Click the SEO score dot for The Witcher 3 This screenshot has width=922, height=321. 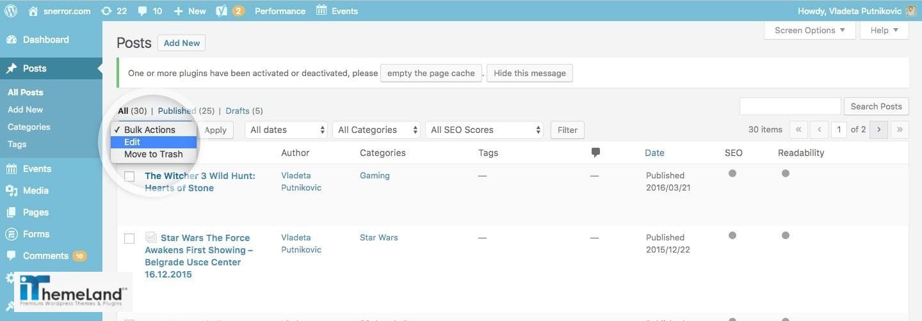point(732,173)
